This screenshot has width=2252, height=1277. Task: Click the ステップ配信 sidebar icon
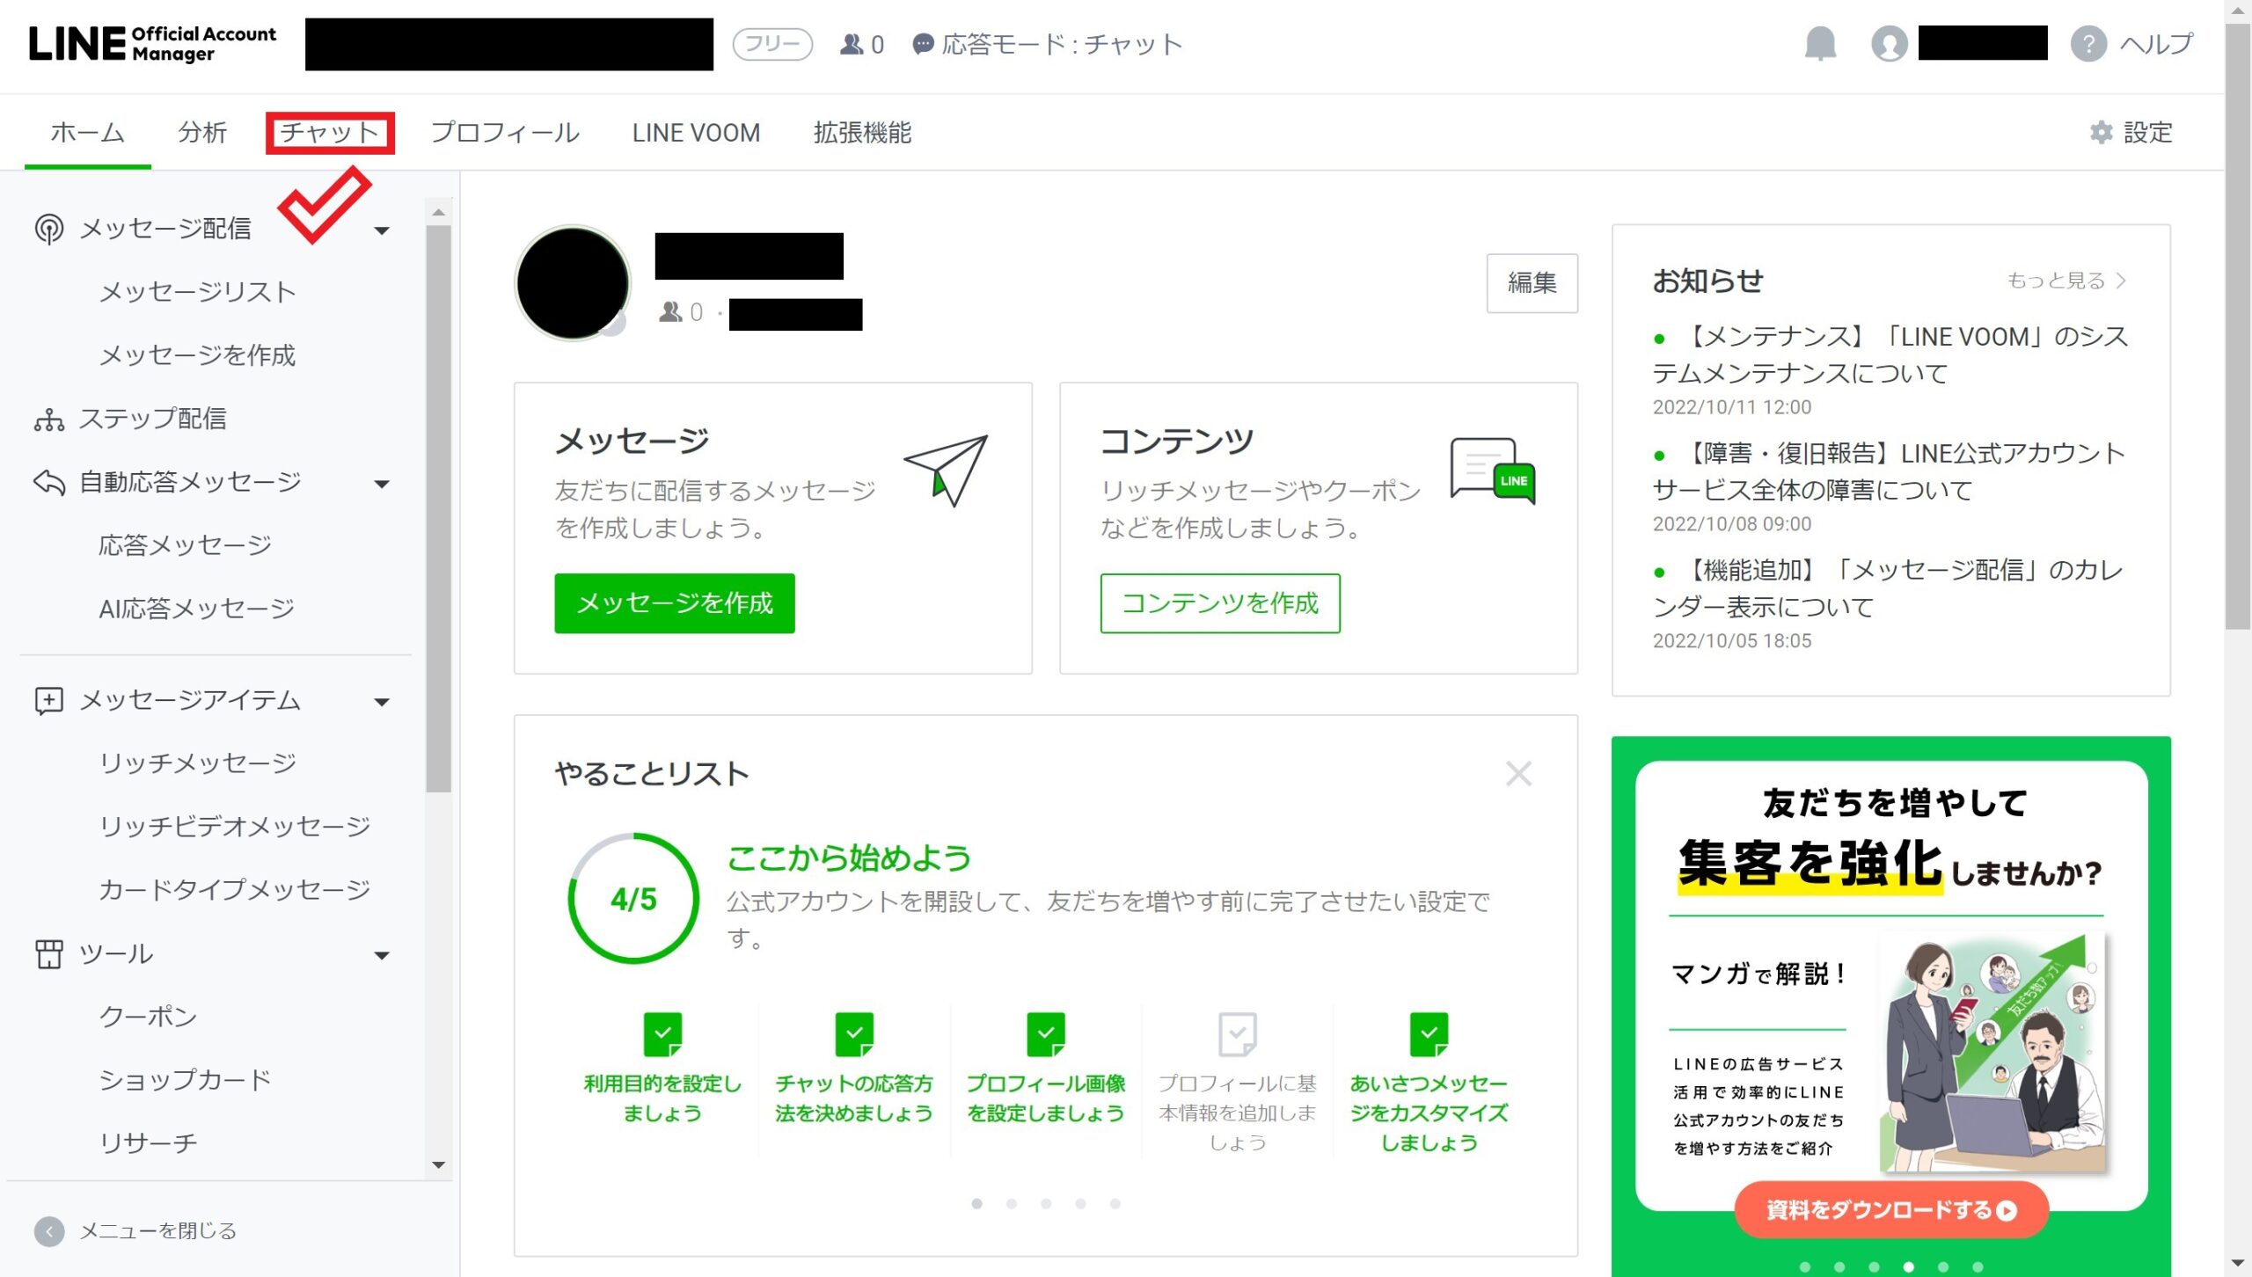click(x=49, y=420)
